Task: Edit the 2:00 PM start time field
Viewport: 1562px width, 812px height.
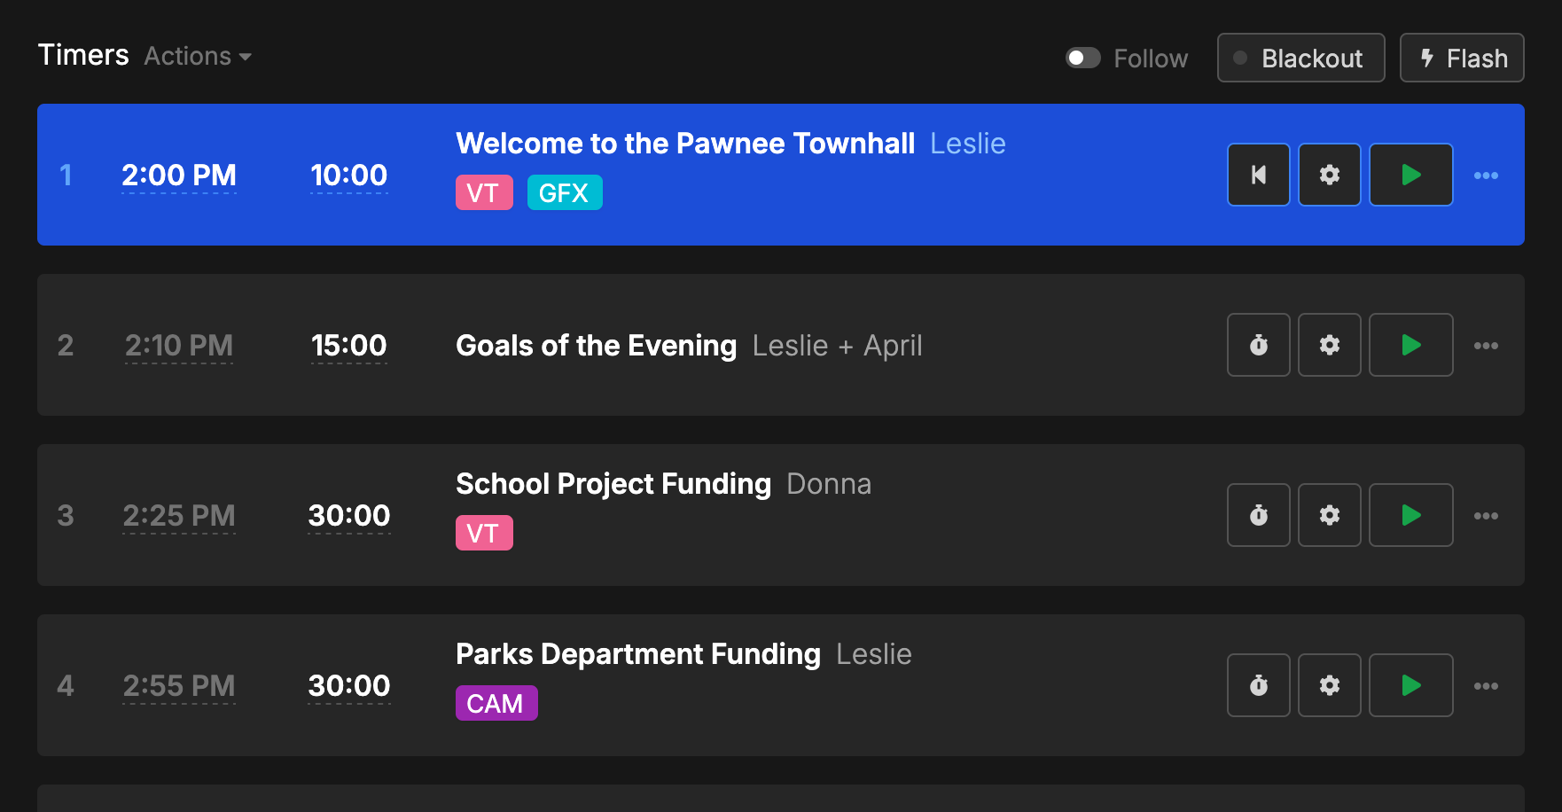Action: [179, 175]
